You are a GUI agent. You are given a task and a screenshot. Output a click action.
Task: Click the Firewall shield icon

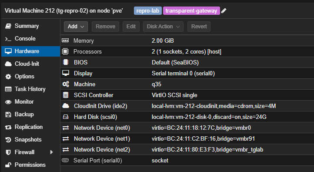click(8, 152)
